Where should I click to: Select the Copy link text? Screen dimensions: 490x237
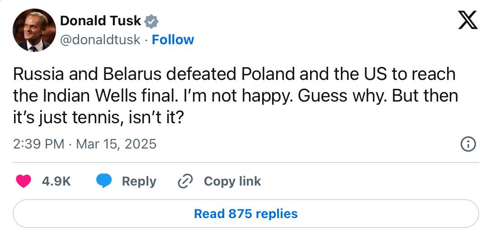[x=232, y=181]
